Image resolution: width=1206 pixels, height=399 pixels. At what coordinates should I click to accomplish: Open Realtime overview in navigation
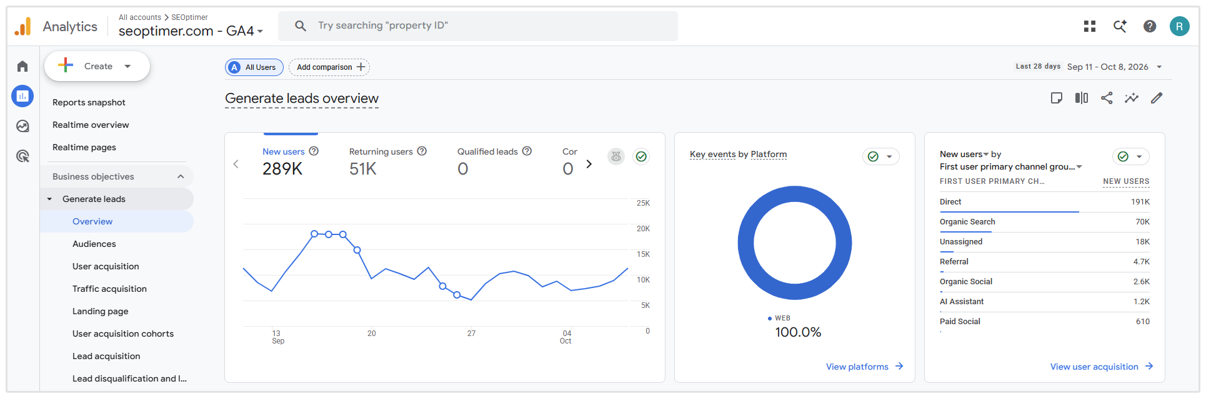click(x=91, y=125)
